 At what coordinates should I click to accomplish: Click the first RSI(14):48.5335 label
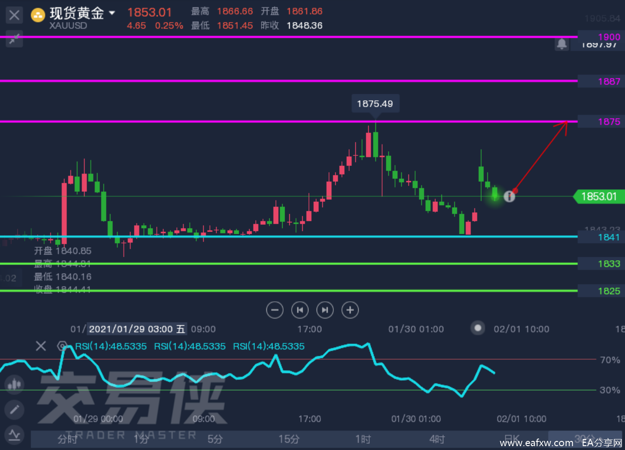pyautogui.click(x=111, y=346)
